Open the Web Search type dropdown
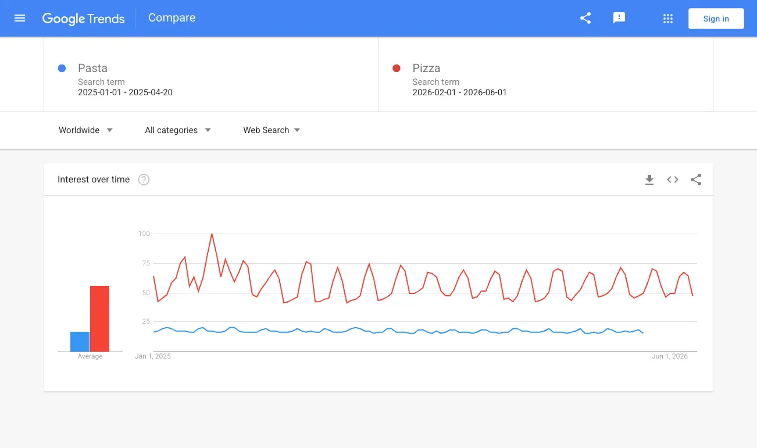Screen dimensions: 757x448 pyautogui.click(x=272, y=130)
